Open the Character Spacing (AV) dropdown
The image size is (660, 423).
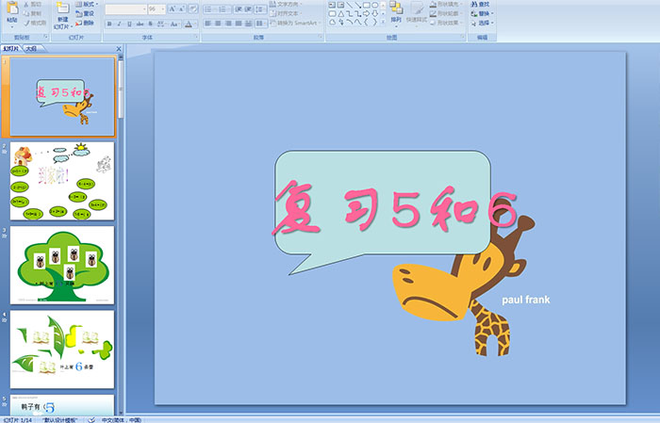[x=162, y=24]
